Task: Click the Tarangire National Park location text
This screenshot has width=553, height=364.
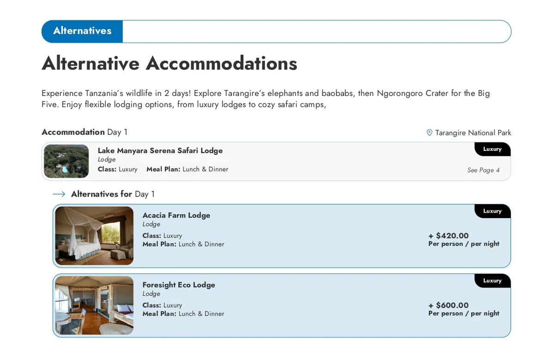Action: tap(473, 133)
